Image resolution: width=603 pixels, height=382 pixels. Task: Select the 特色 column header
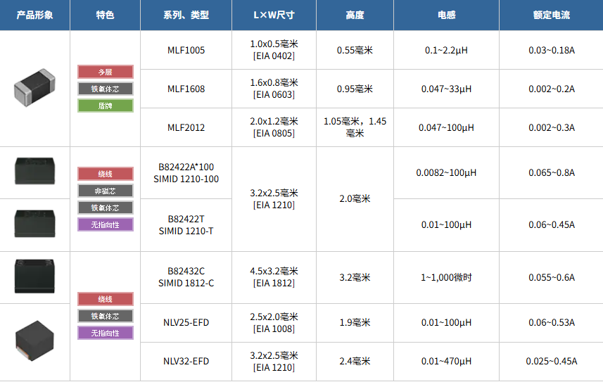[105, 15]
